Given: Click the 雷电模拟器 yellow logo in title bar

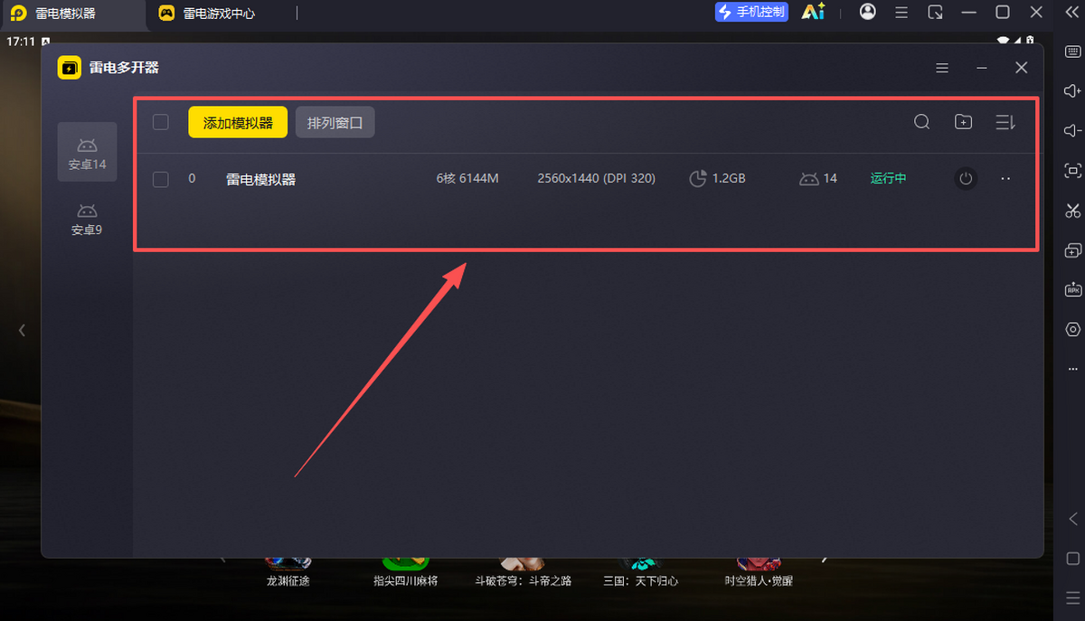Looking at the screenshot, I should [x=18, y=14].
